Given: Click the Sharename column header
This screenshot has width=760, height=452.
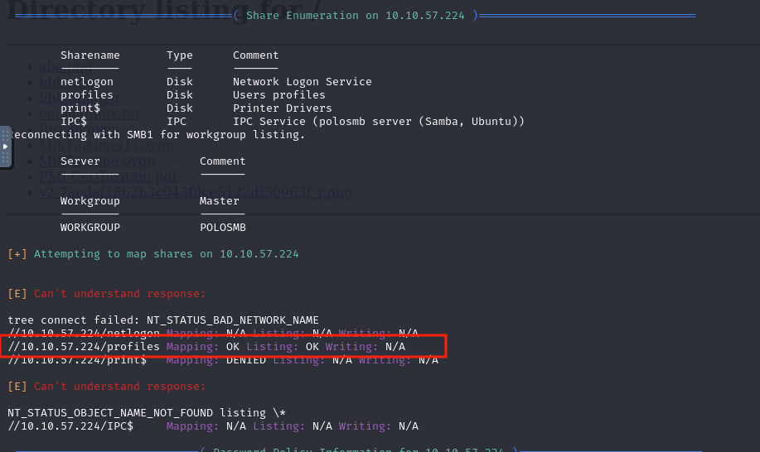Looking at the screenshot, I should click(90, 55).
